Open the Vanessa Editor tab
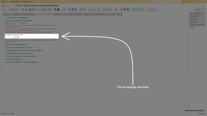The image size is (207, 116). point(101,14)
